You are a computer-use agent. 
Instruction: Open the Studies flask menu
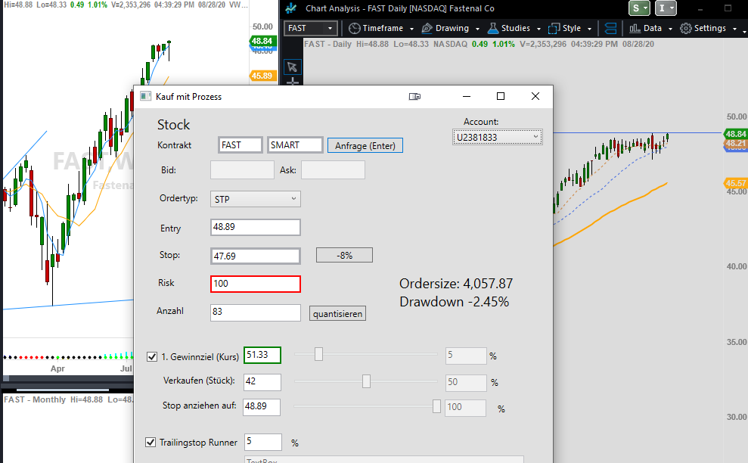pyautogui.click(x=514, y=28)
